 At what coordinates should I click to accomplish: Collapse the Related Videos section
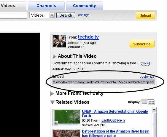[x=53, y=102]
